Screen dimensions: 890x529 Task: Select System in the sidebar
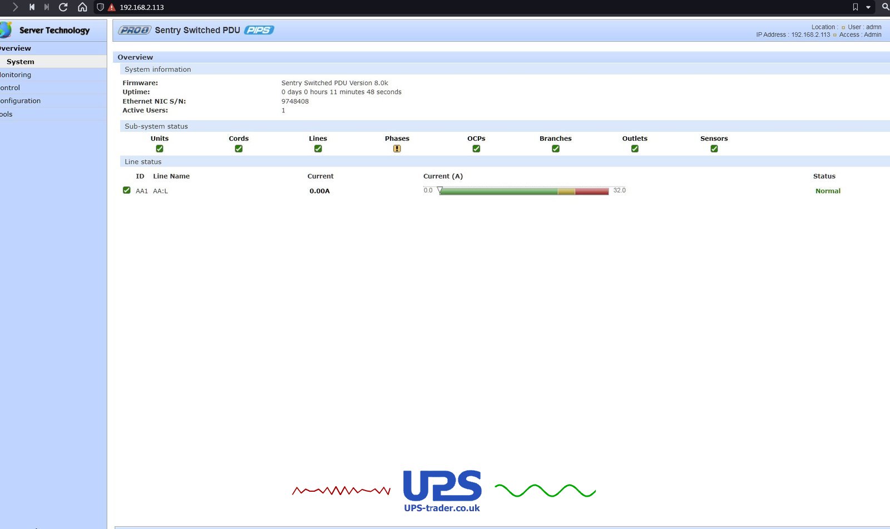click(x=21, y=62)
